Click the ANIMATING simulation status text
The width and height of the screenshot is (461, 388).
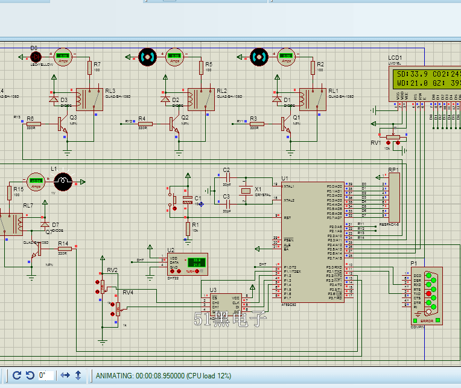(164, 376)
